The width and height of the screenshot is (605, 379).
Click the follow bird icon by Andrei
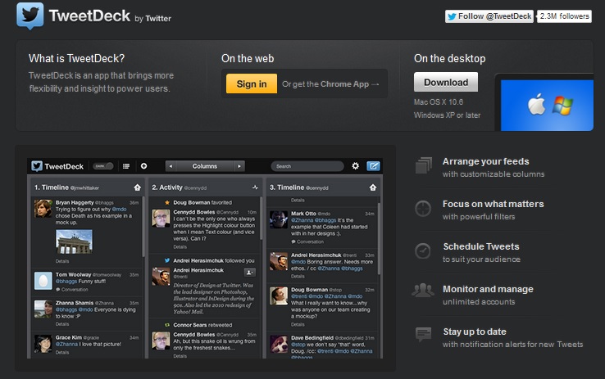point(167,260)
